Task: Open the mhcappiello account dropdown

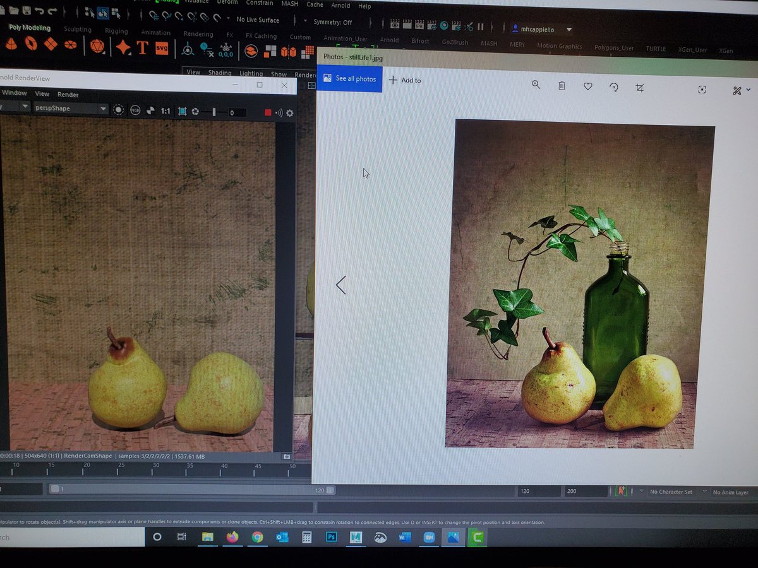Action: click(x=543, y=29)
